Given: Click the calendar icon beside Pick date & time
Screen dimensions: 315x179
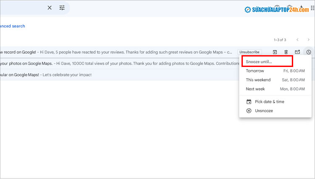Looking at the screenshot, I should pyautogui.click(x=249, y=102).
